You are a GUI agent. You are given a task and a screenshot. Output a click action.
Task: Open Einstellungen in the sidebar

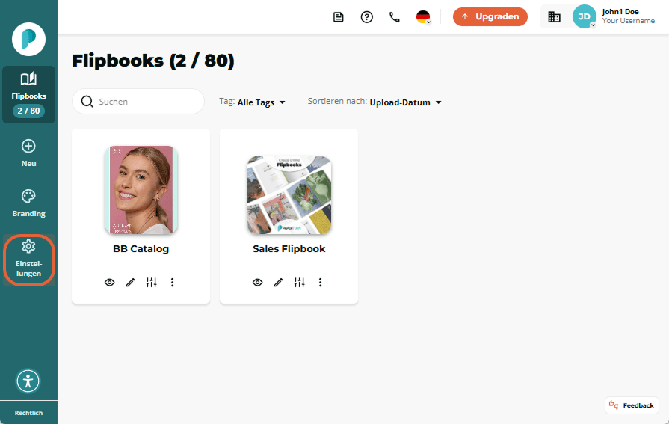click(28, 259)
